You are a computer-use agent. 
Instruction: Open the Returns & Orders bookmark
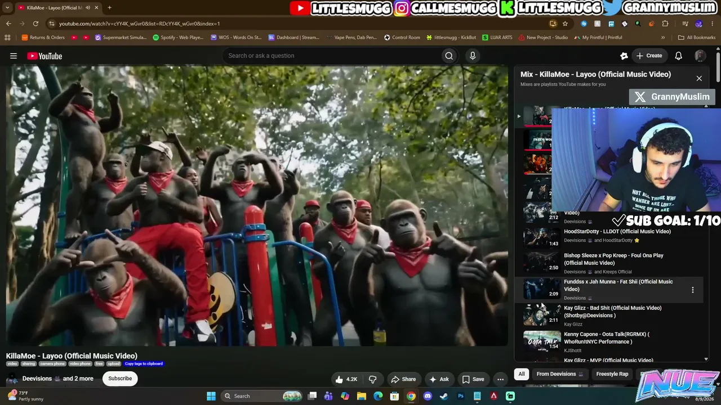click(43, 38)
